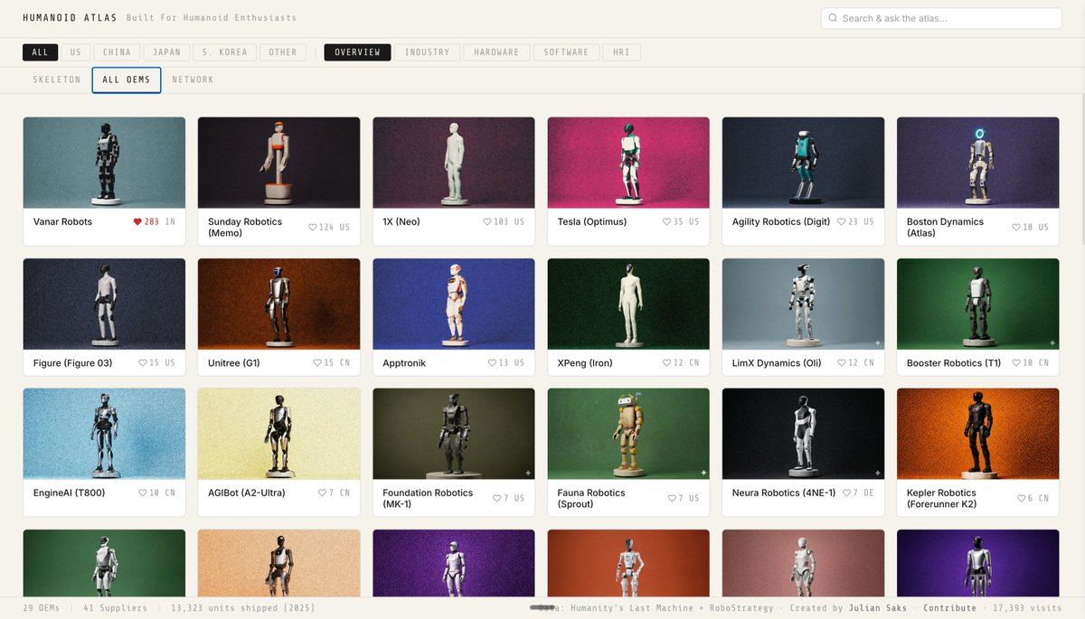Switch to the SKELETON view
This screenshot has height=619, width=1085.
tap(57, 80)
